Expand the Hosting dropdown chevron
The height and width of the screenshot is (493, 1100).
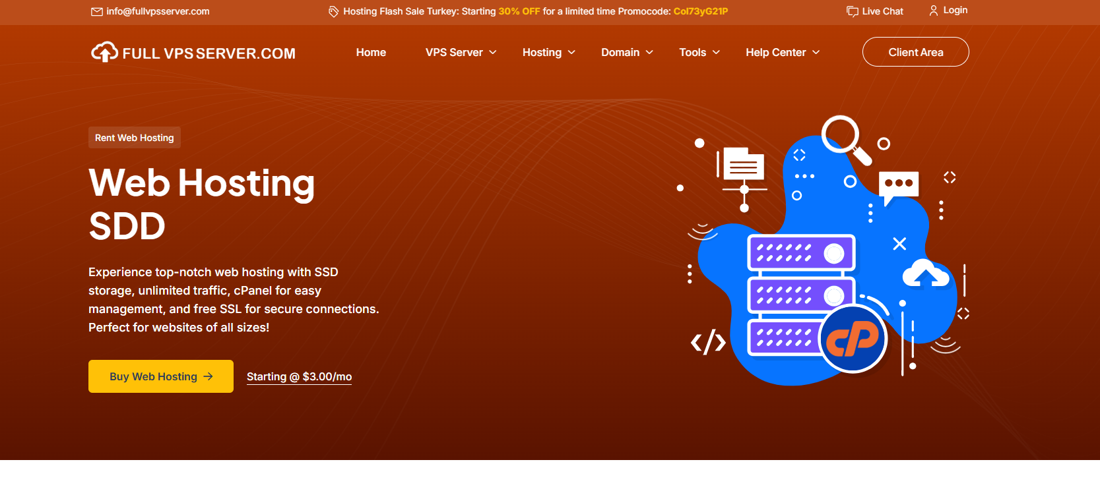pyautogui.click(x=571, y=52)
